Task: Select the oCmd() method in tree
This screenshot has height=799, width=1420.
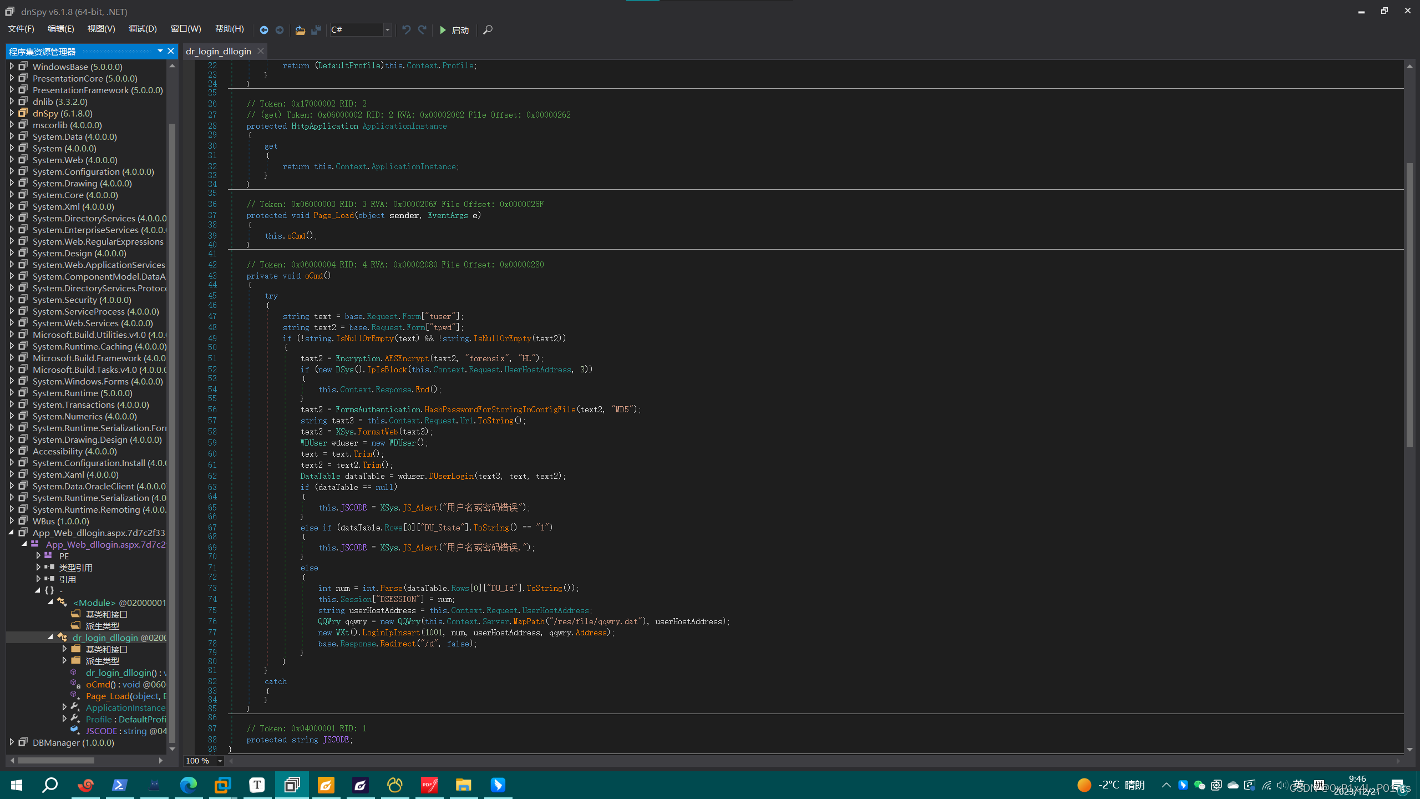Action: coord(125,684)
